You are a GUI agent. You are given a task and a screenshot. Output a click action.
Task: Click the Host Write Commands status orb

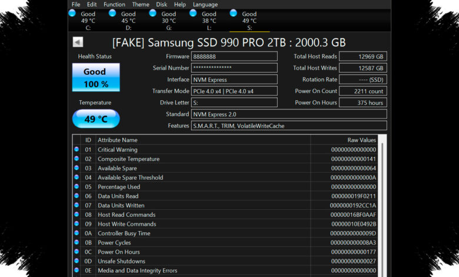(x=76, y=223)
